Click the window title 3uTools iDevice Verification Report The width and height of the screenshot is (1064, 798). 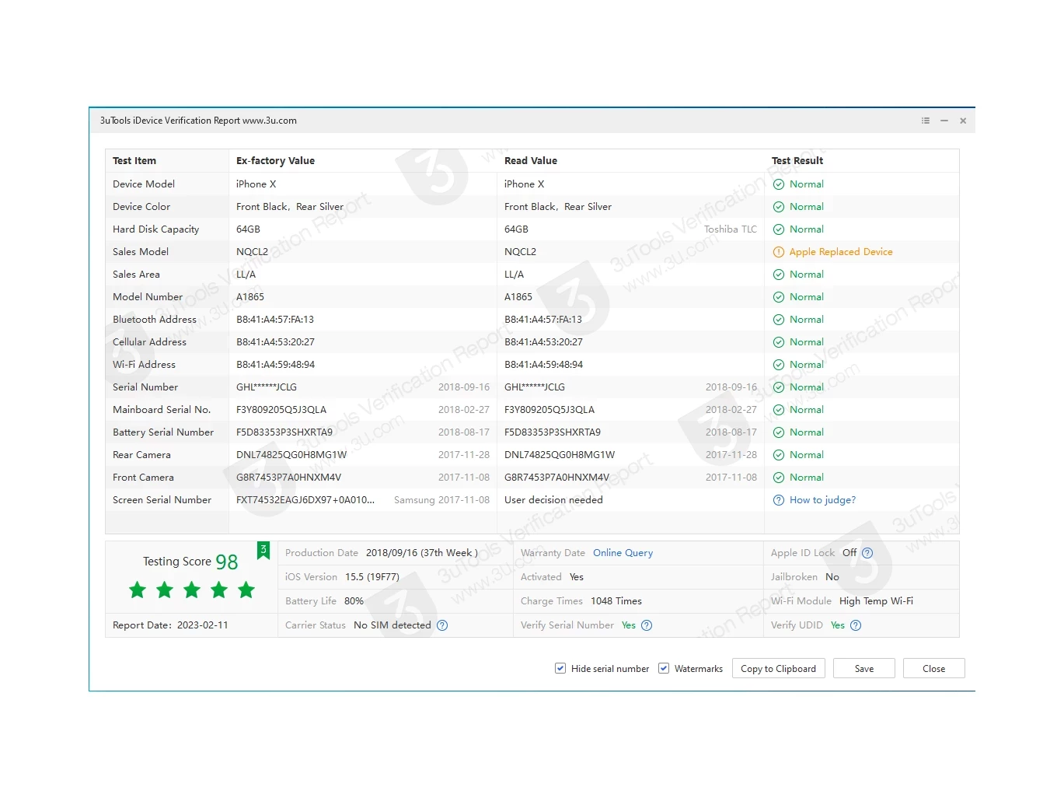coord(198,121)
